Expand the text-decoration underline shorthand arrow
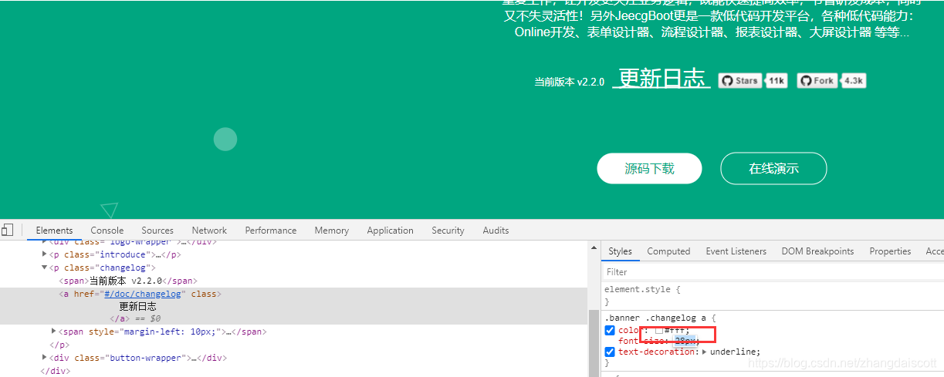This screenshot has width=944, height=377. coord(704,352)
